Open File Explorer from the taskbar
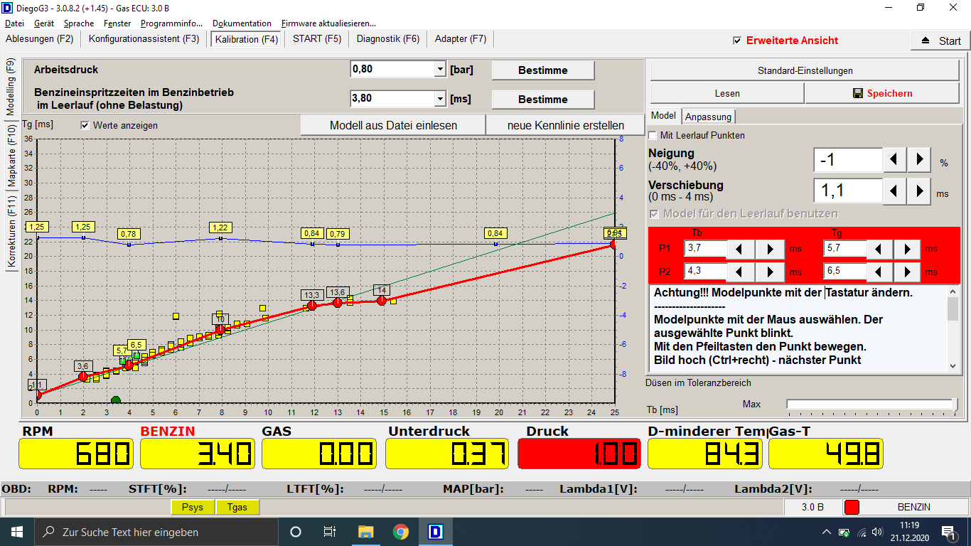Image resolution: width=971 pixels, height=546 pixels. [x=366, y=532]
